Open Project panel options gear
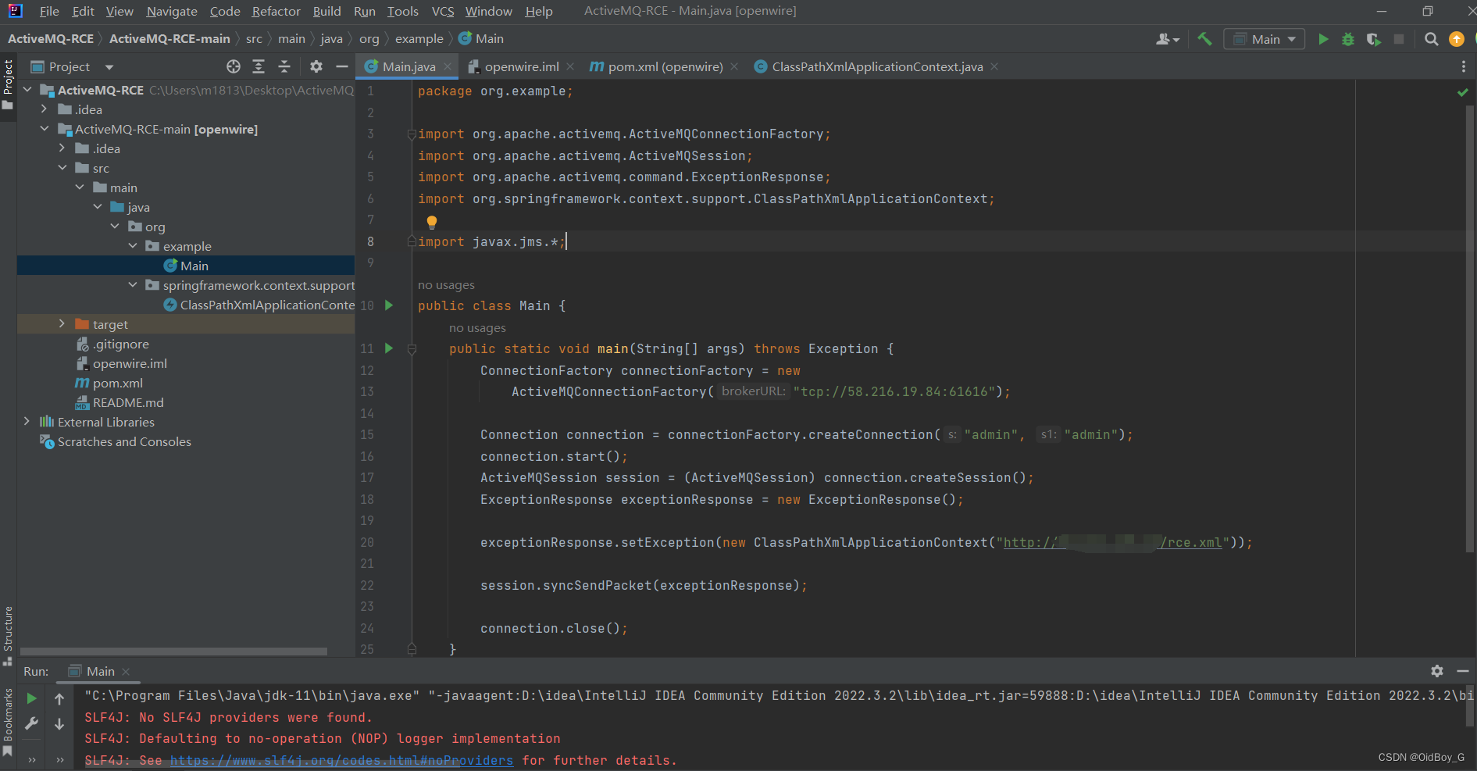Image resolution: width=1477 pixels, height=771 pixels. tap(316, 66)
